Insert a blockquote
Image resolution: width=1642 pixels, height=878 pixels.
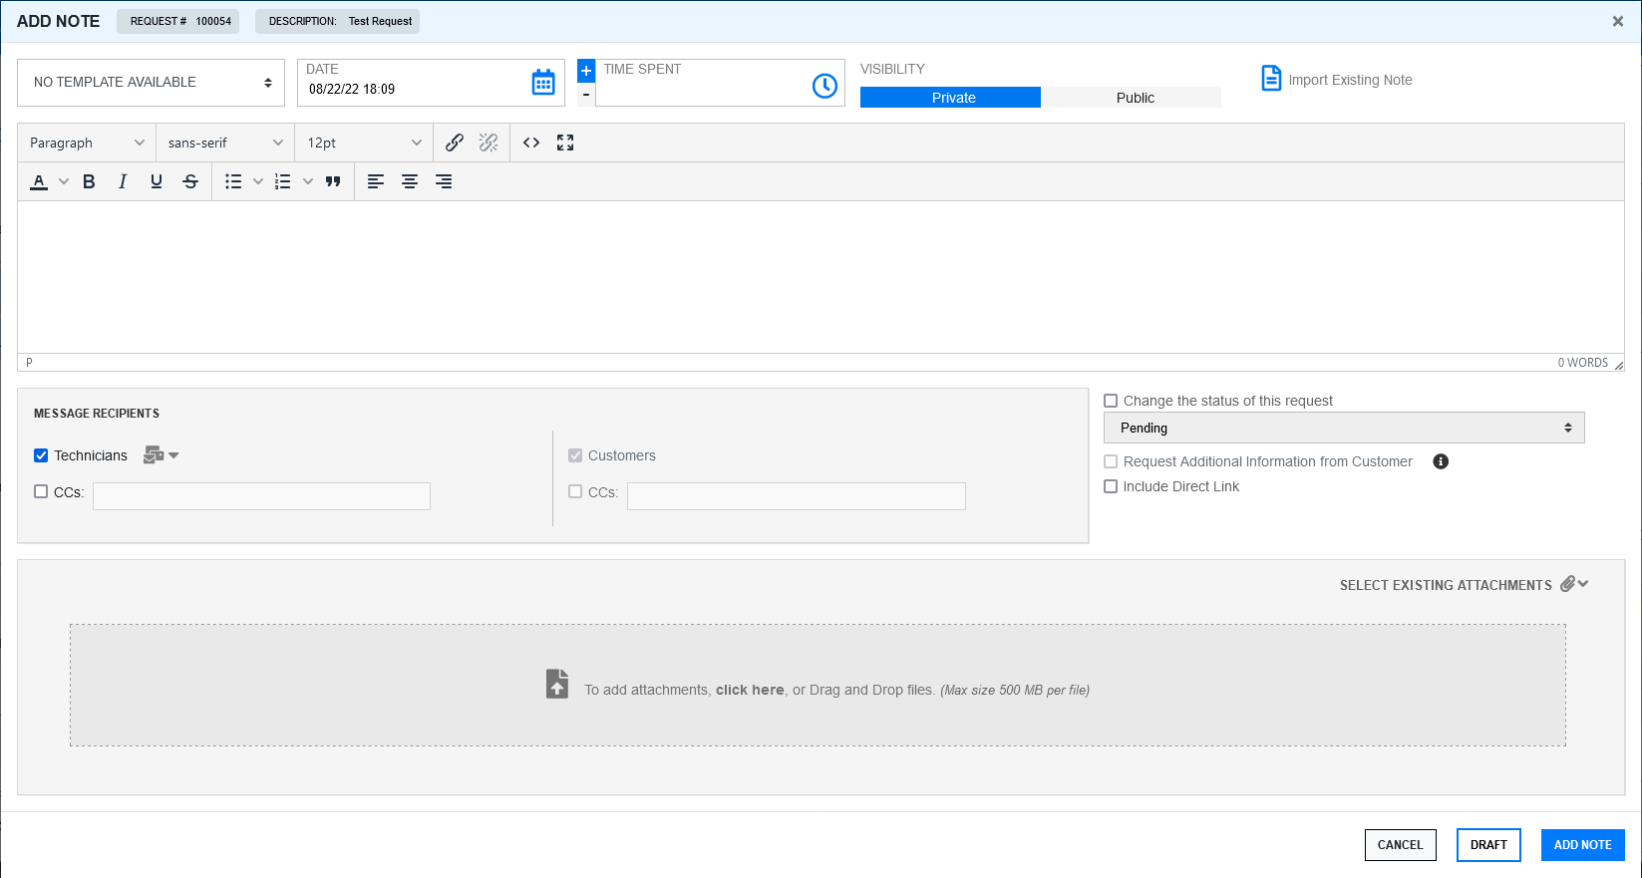point(333,181)
